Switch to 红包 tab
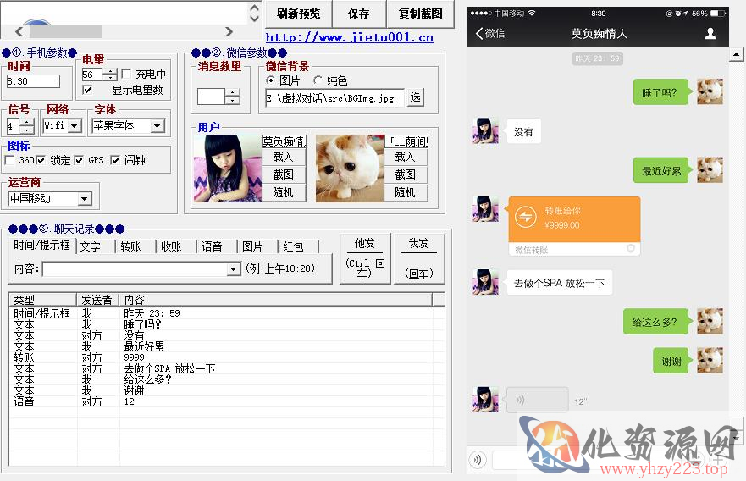Viewport: 746px width, 481px height. (293, 246)
